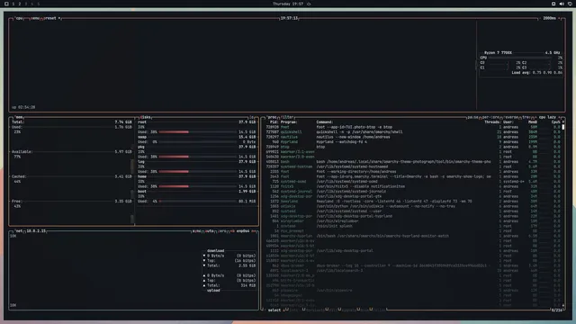Click zero to reset net totals
This screenshot has width=576, height=324.
click(x=222, y=231)
